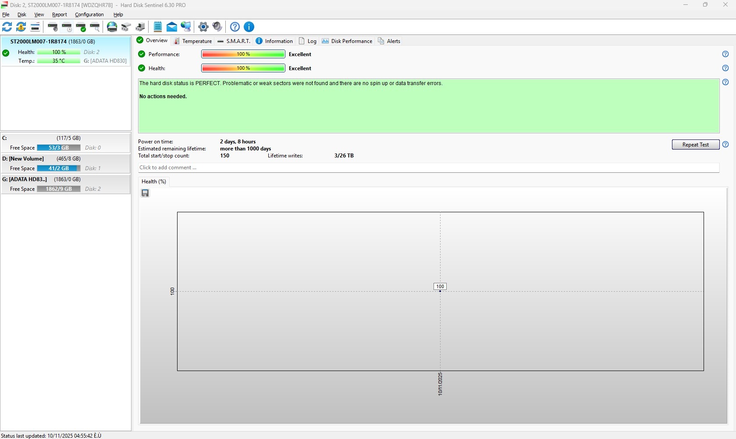Click the Repeat Test button

[696, 145]
